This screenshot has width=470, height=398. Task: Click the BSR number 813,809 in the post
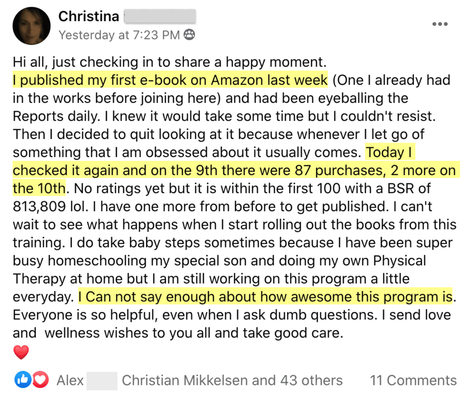coord(39,206)
